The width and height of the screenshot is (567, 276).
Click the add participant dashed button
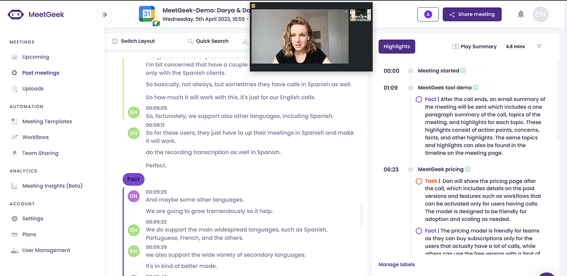coord(428,14)
